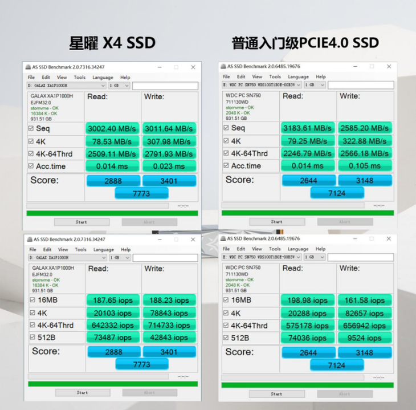Open View menu in GALAX MB/s window

(x=62, y=78)
